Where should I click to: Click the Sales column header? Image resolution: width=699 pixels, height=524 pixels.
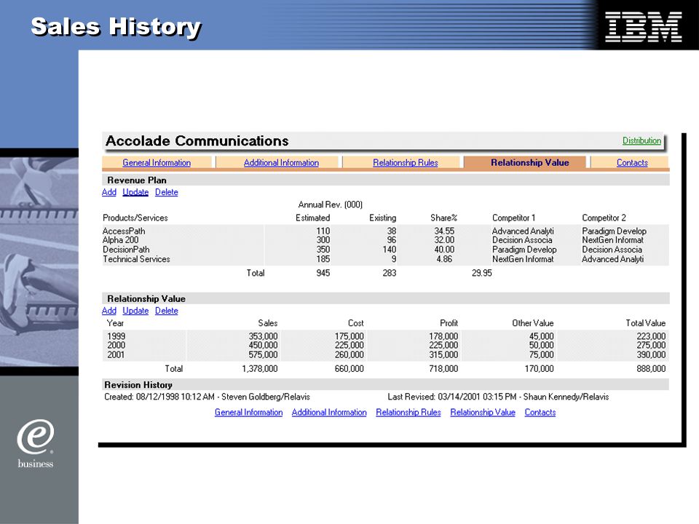pyautogui.click(x=267, y=323)
